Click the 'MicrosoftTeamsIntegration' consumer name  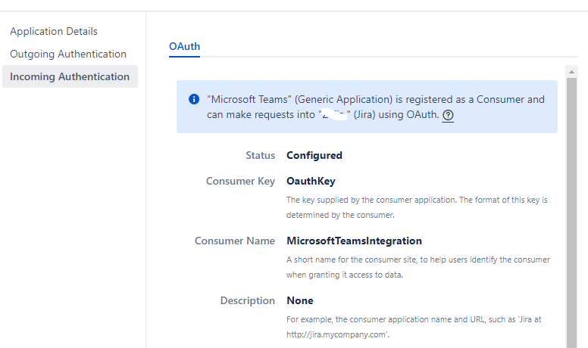click(354, 241)
